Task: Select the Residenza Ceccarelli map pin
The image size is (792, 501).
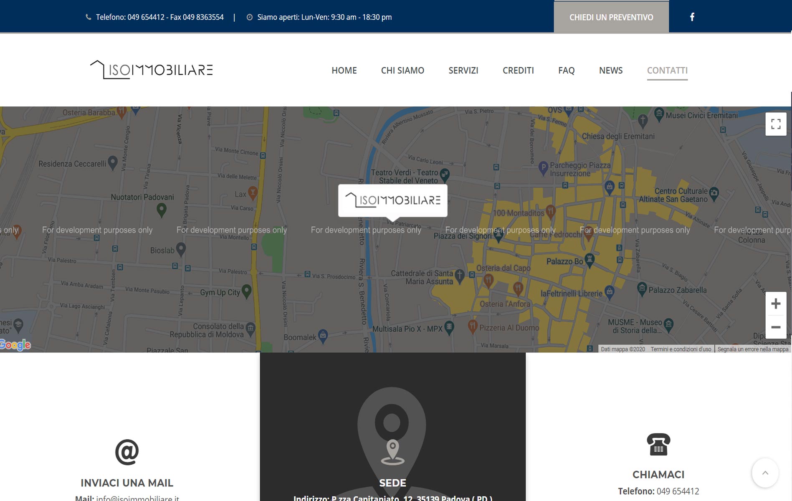Action: [113, 162]
